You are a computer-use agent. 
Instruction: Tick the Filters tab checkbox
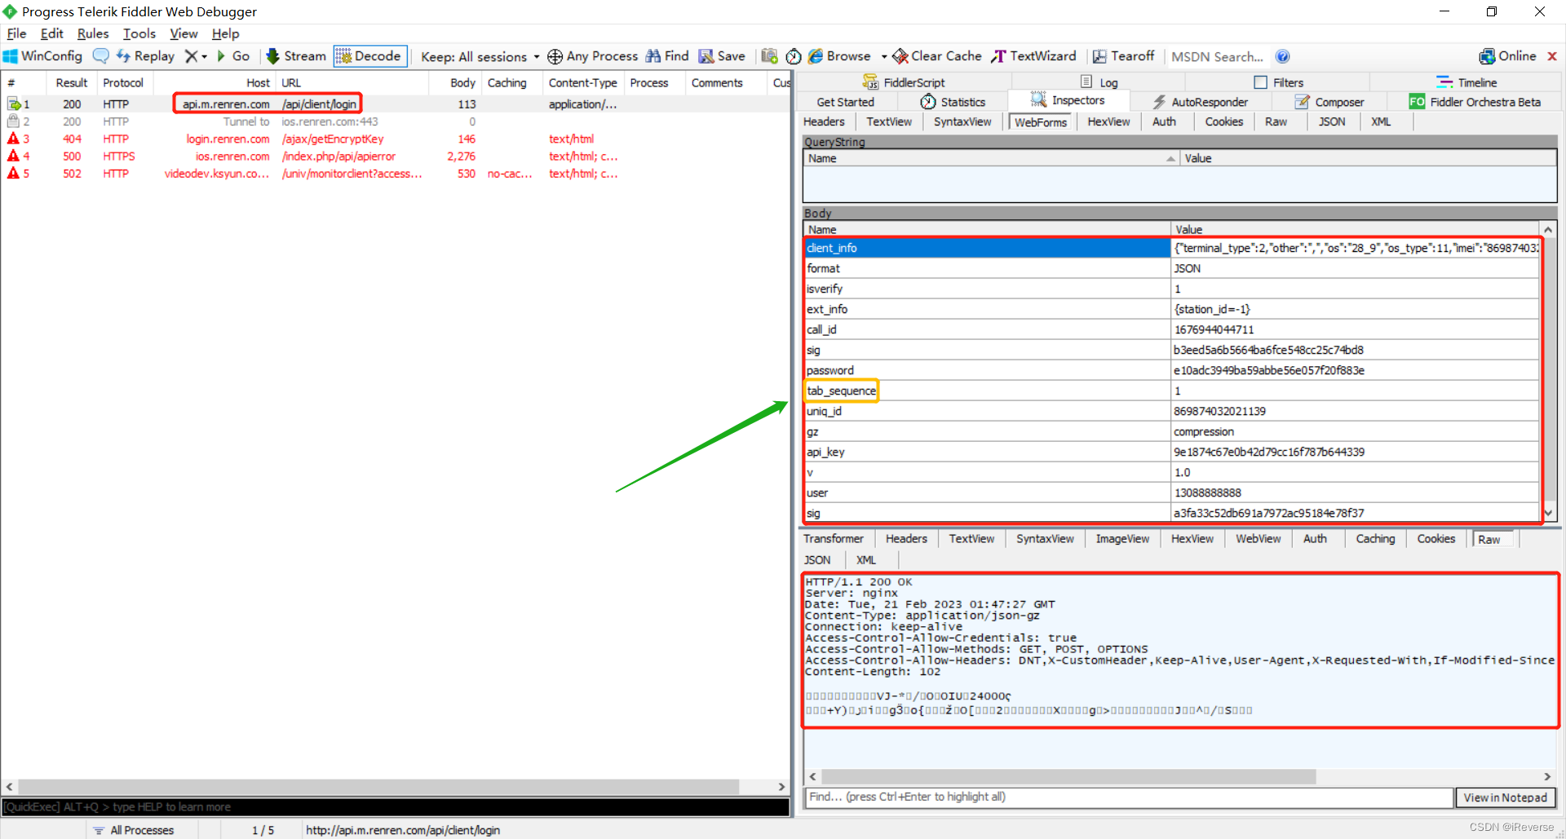pyautogui.click(x=1261, y=82)
